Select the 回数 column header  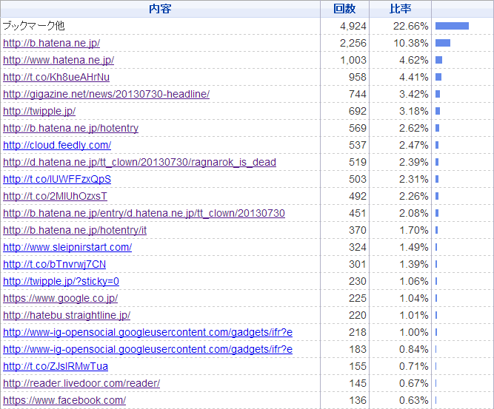344,9
